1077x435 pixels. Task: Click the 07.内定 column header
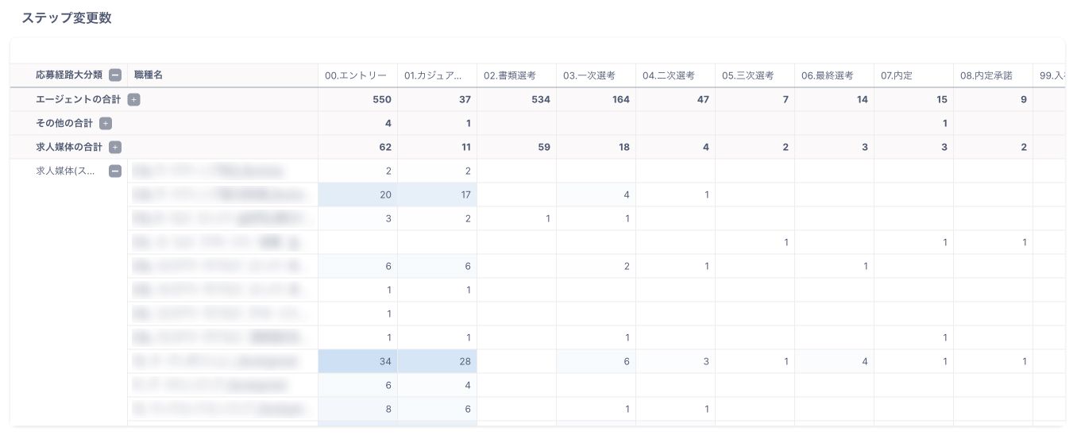pyautogui.click(x=897, y=75)
